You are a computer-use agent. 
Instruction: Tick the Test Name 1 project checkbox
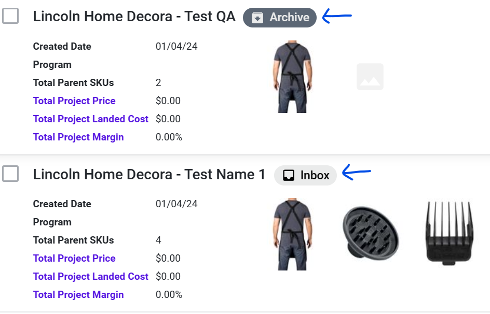10,174
